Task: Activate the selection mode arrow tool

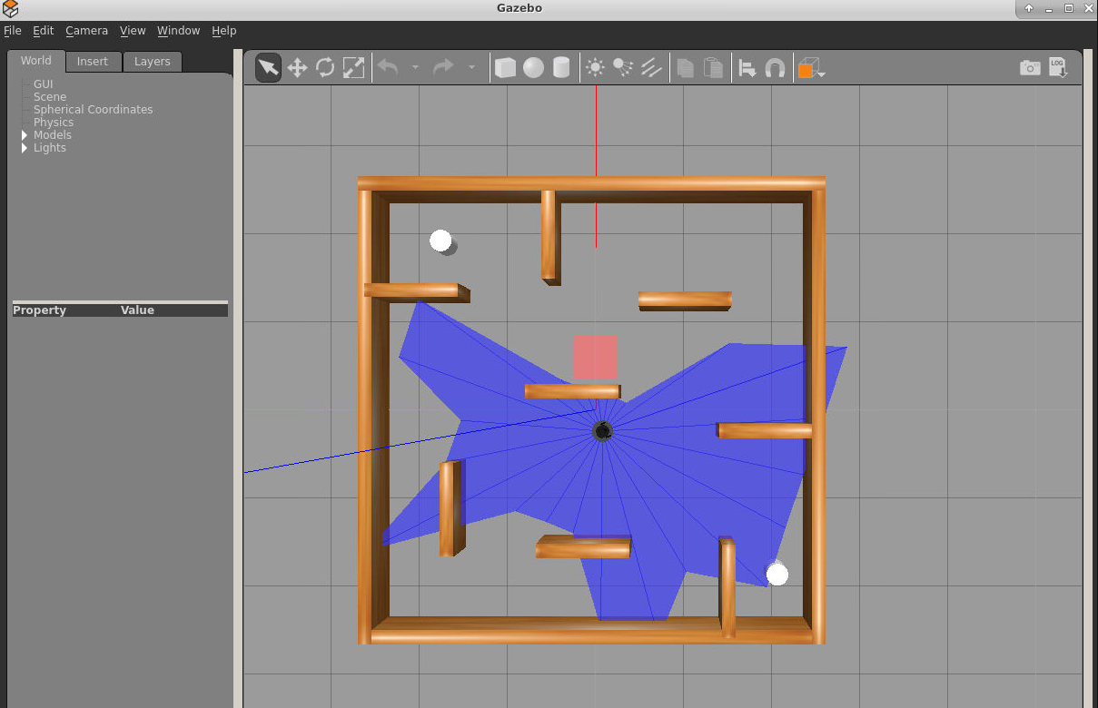Action: click(x=268, y=68)
